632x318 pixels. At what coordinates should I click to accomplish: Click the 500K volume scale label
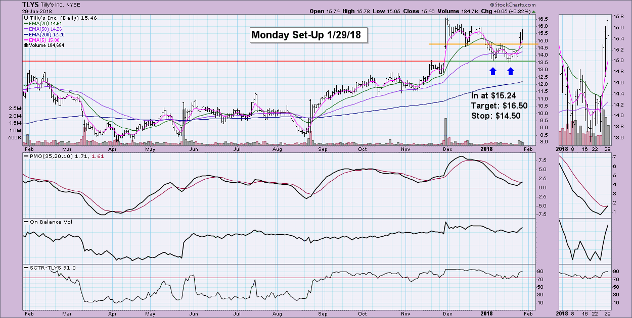14,137
